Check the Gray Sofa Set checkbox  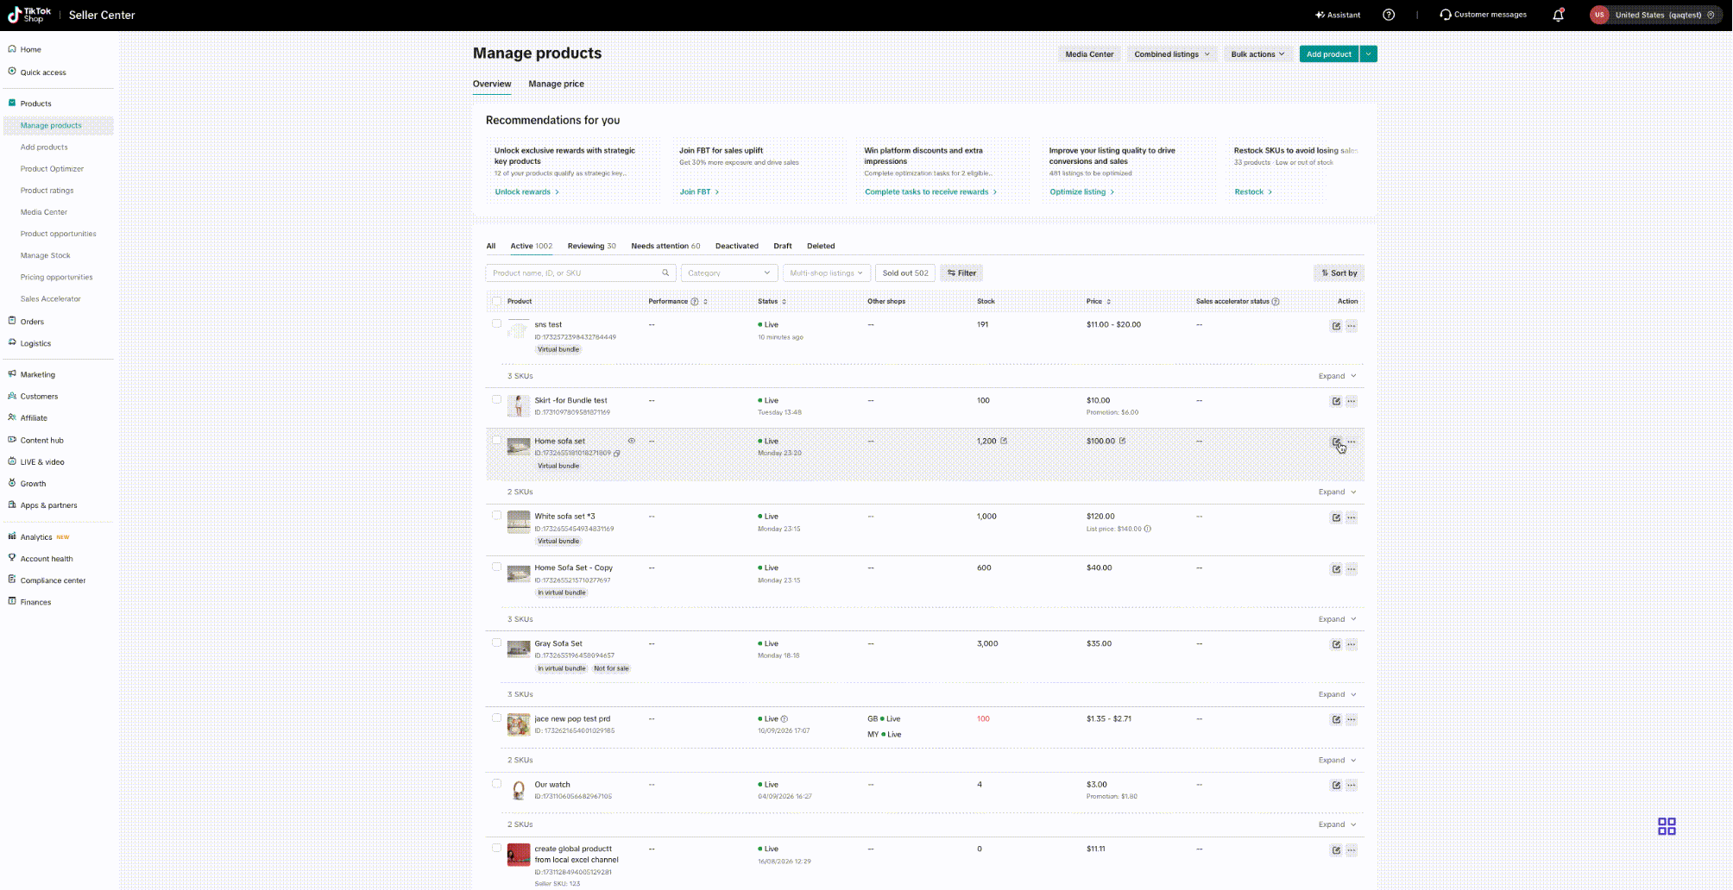496,642
